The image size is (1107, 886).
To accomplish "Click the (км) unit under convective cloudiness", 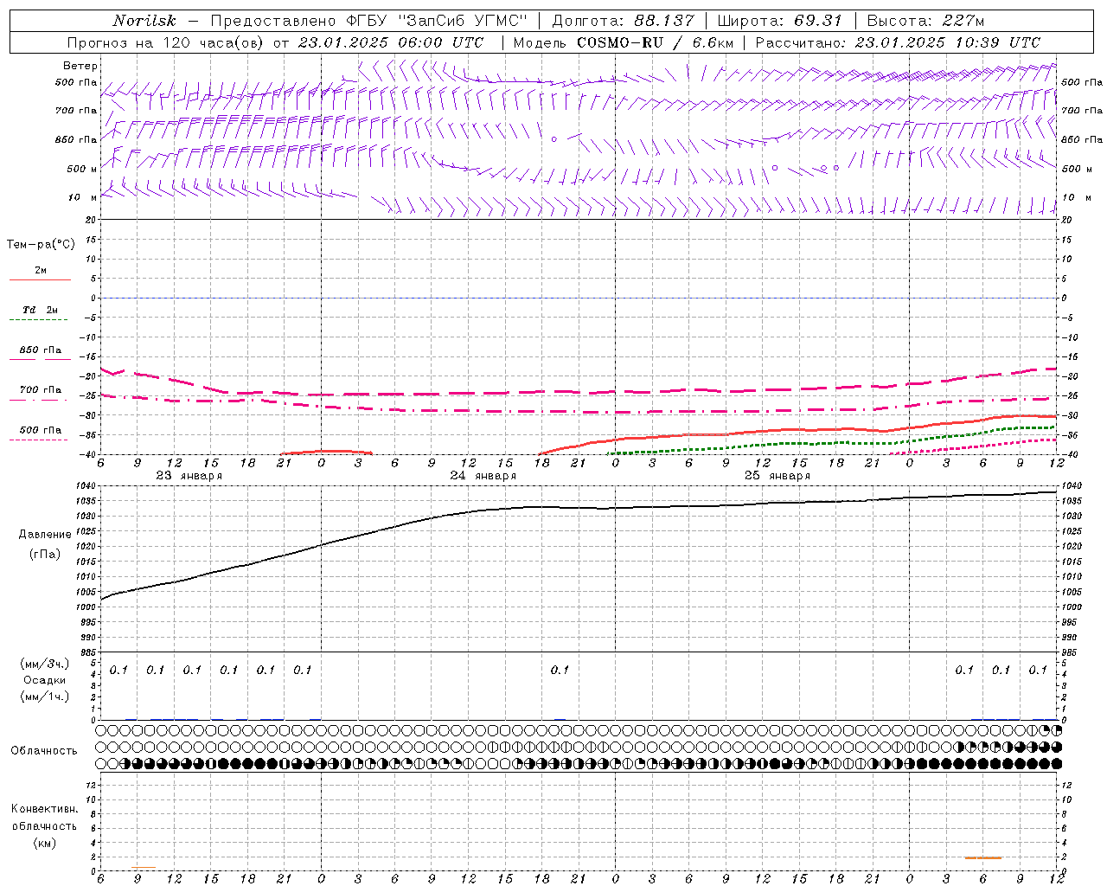I will [x=44, y=843].
